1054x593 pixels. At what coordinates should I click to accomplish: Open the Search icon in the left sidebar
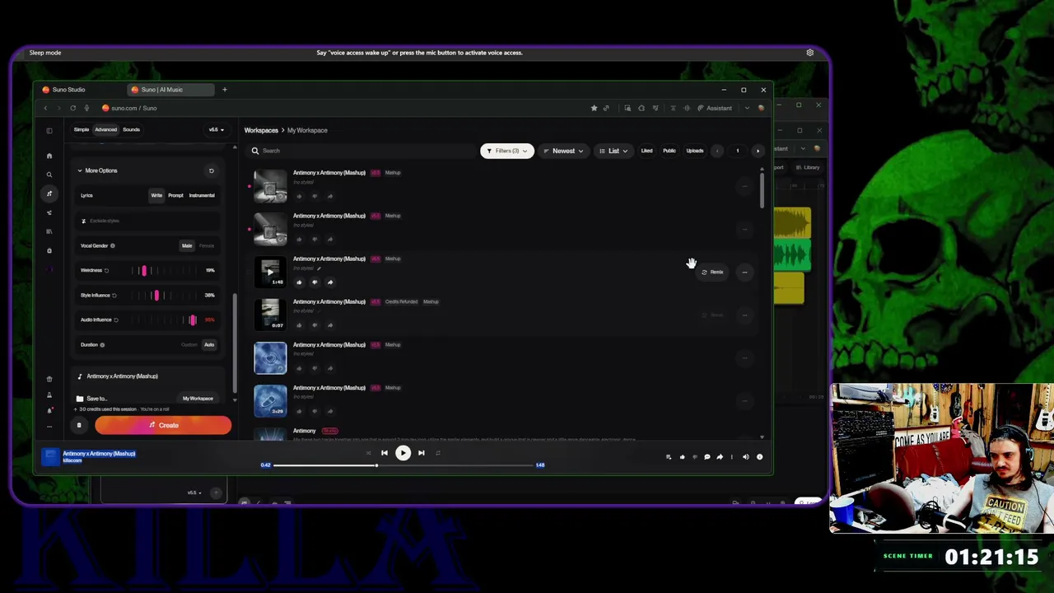point(49,175)
